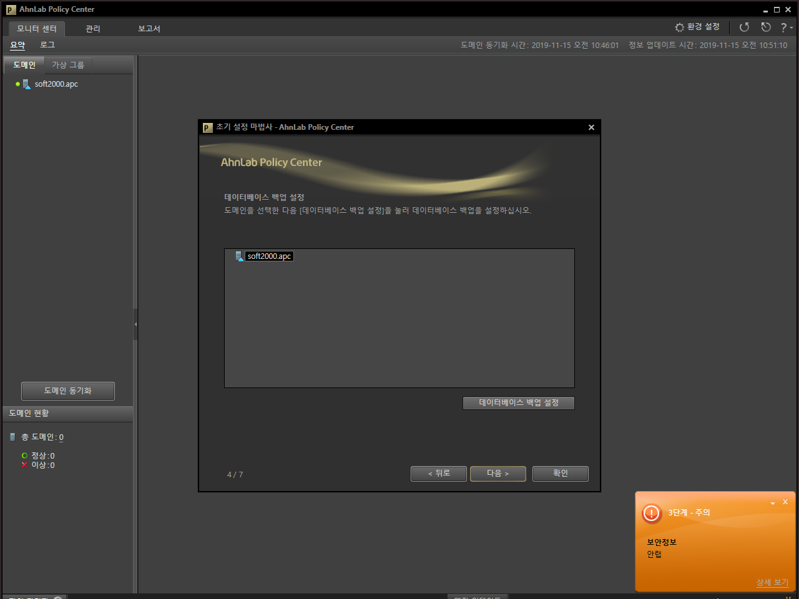799x599 pixels.
Task: Open the help question mark dropdown
Action: coord(786,27)
